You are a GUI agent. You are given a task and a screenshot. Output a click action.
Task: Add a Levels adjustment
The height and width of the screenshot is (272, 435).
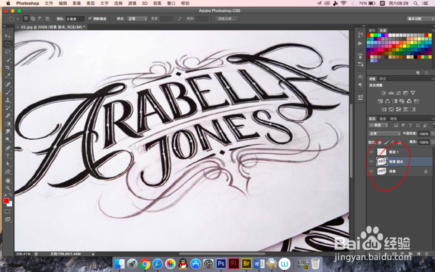point(391,93)
